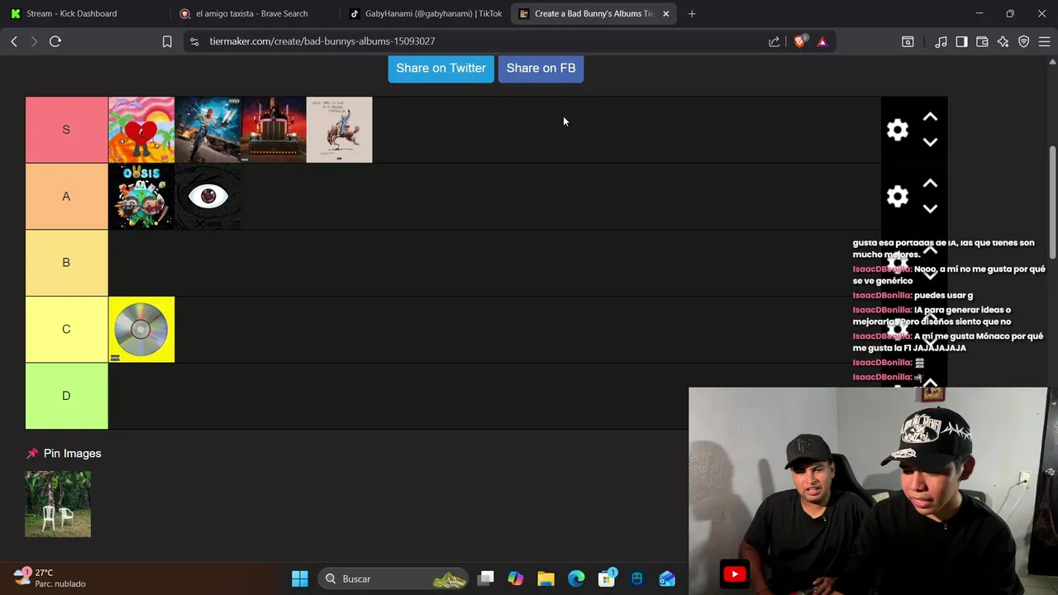1058x595 pixels.
Task: Open Brave Wallet icon
Action: (x=982, y=41)
